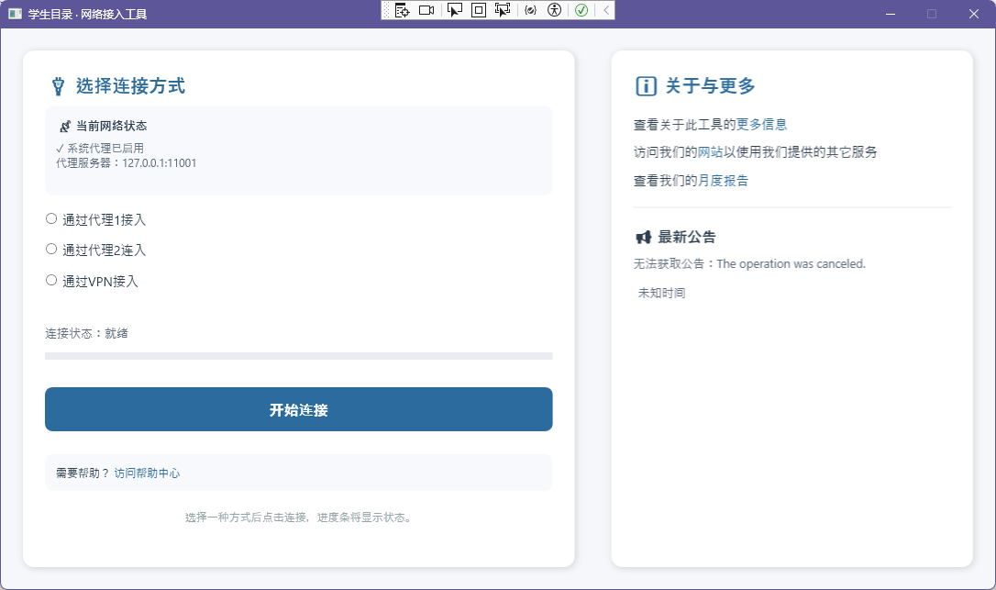The height and width of the screenshot is (590, 996).
Task: Click the connection progress bar
Action: tap(298, 355)
